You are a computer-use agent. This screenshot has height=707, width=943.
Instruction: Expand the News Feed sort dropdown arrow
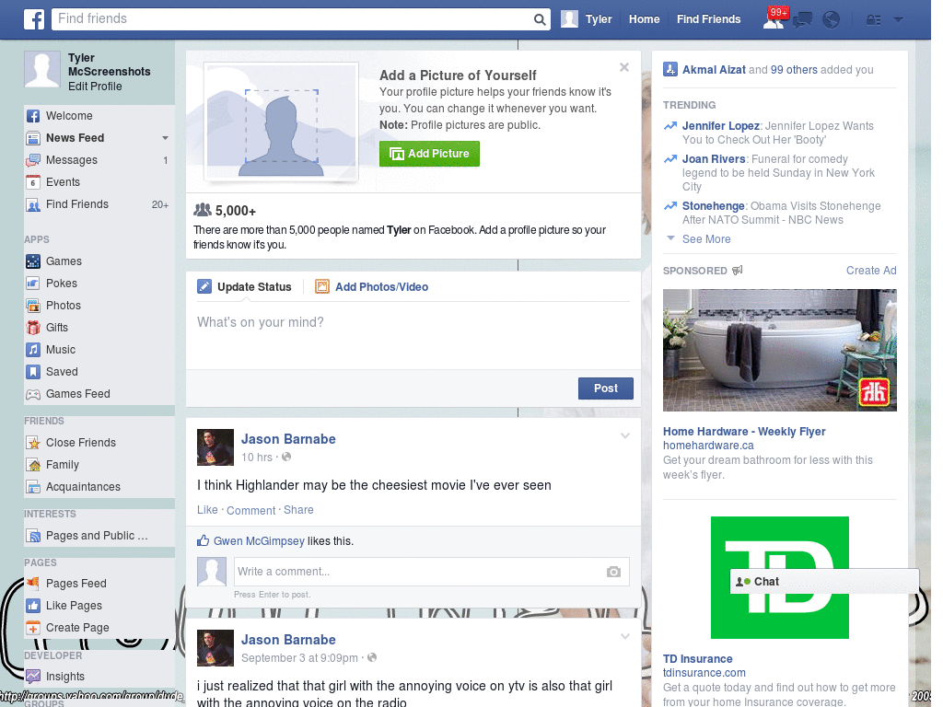(165, 138)
